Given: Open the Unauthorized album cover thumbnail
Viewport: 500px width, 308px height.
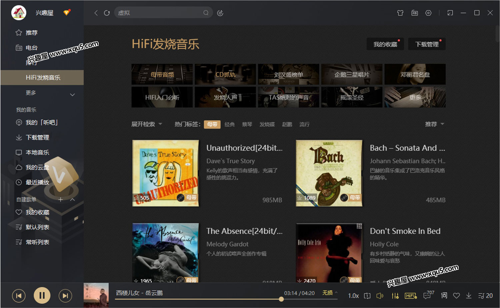Looking at the screenshot, I should (x=165, y=173).
